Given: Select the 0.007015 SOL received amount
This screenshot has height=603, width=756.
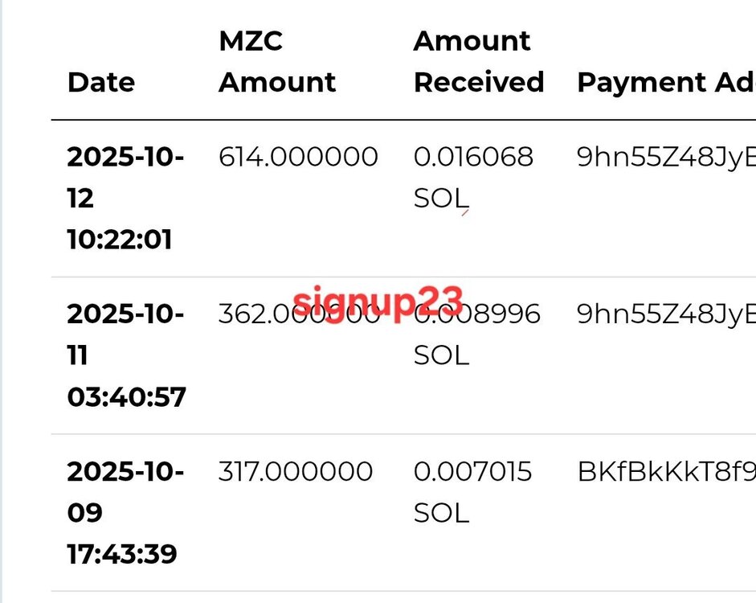Looking at the screenshot, I should pyautogui.click(x=472, y=491).
